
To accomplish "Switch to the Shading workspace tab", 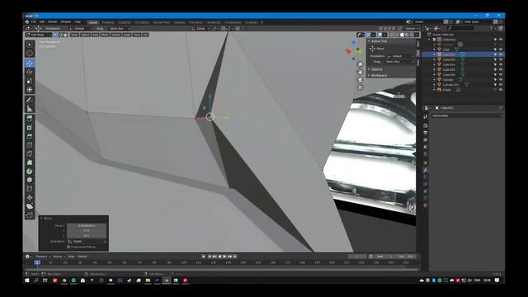I will point(180,22).
